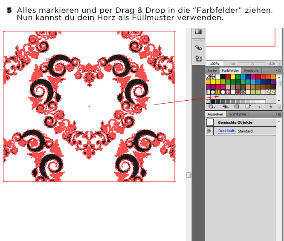Select the Registration swatch
This screenshot has width=284, height=241.
click(213, 77)
